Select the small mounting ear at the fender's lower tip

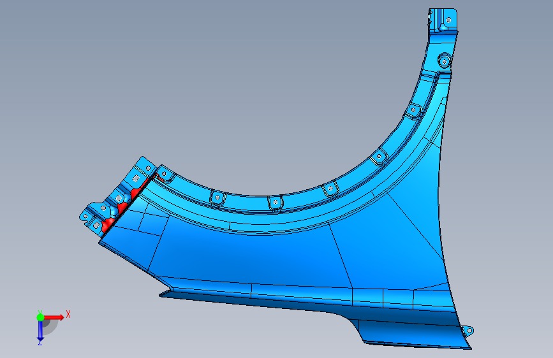point(468,331)
